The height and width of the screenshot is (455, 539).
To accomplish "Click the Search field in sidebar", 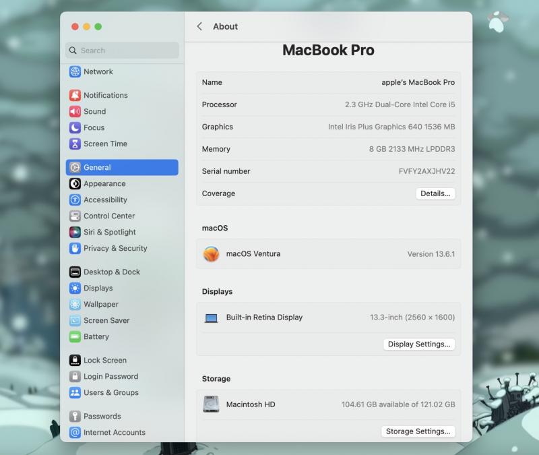I will 122,51.
